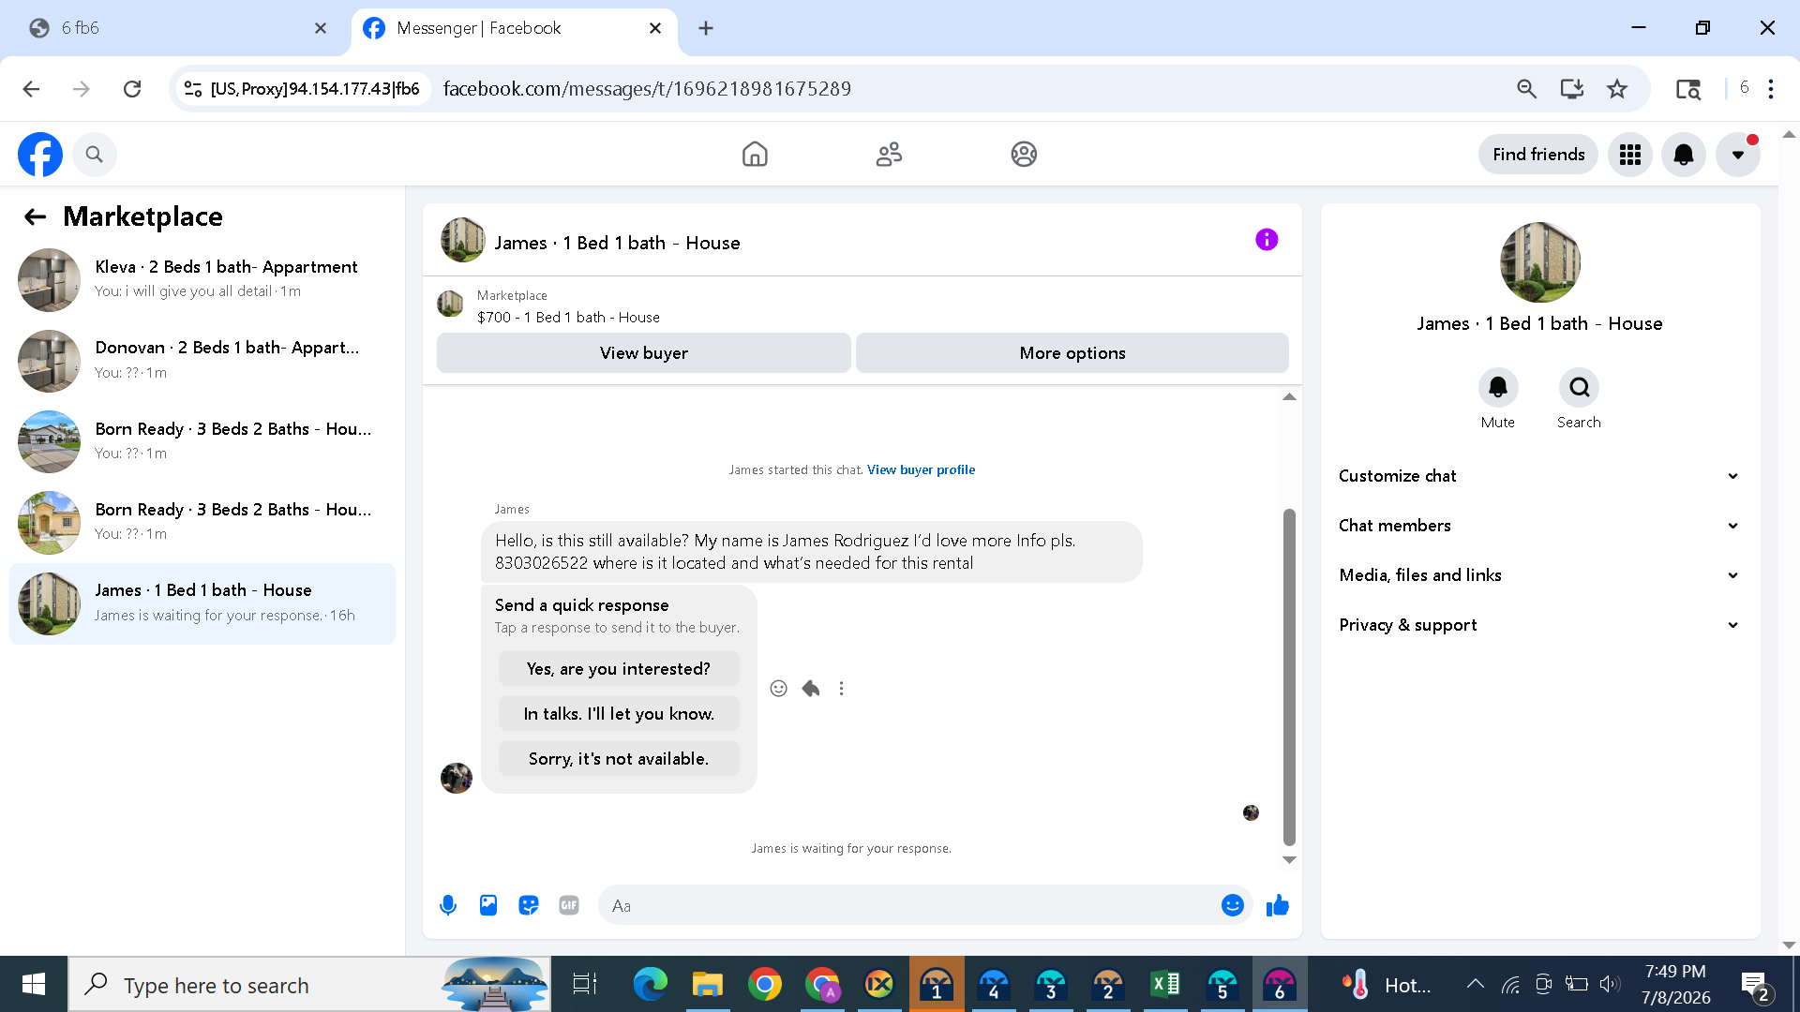Image resolution: width=1800 pixels, height=1012 pixels.
Task: Open more message options three dots
Action: 842,689
